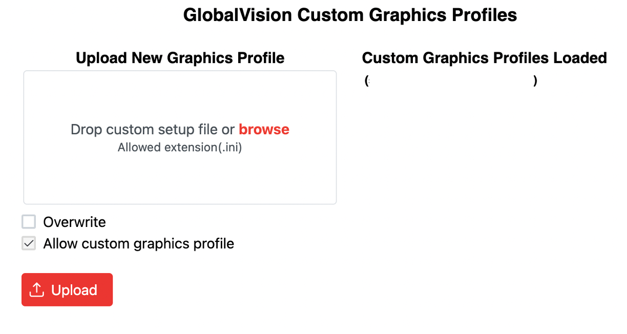627x334 pixels.
Task: Click blank space between the loaded-profiles parentheses
Action: (451, 81)
